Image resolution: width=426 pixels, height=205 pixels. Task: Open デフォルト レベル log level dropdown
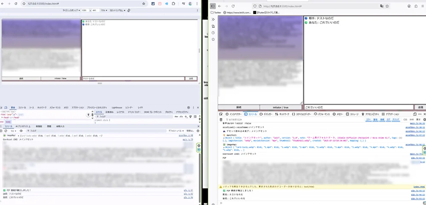point(175,131)
